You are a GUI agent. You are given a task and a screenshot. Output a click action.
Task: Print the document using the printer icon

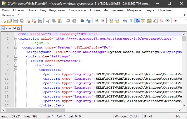coord(40,21)
